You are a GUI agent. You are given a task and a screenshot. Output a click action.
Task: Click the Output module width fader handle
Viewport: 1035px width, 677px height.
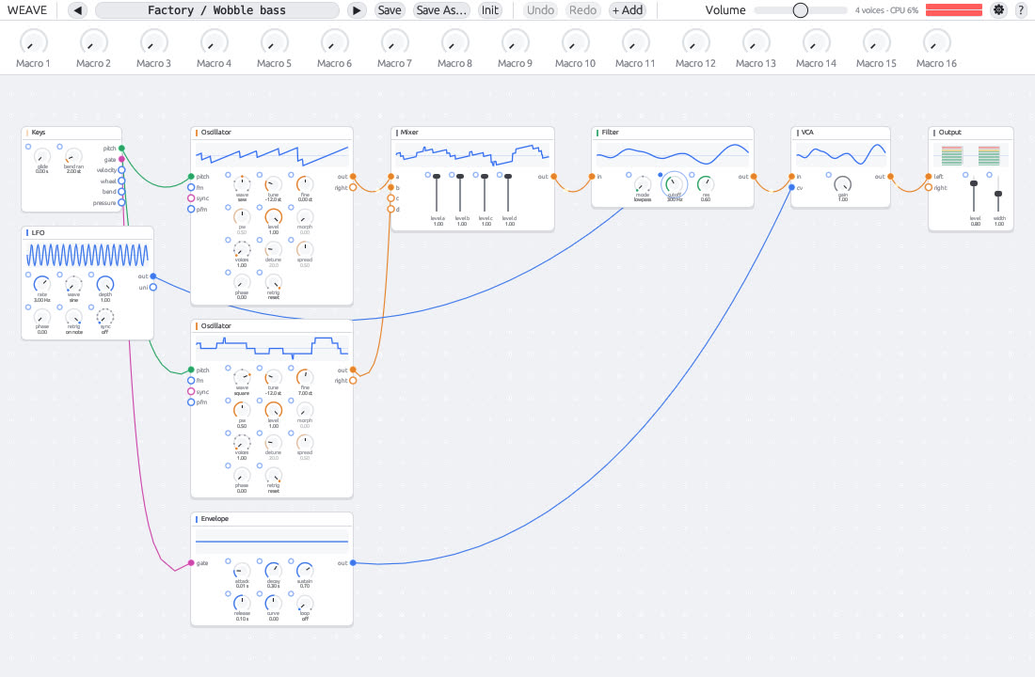(998, 194)
